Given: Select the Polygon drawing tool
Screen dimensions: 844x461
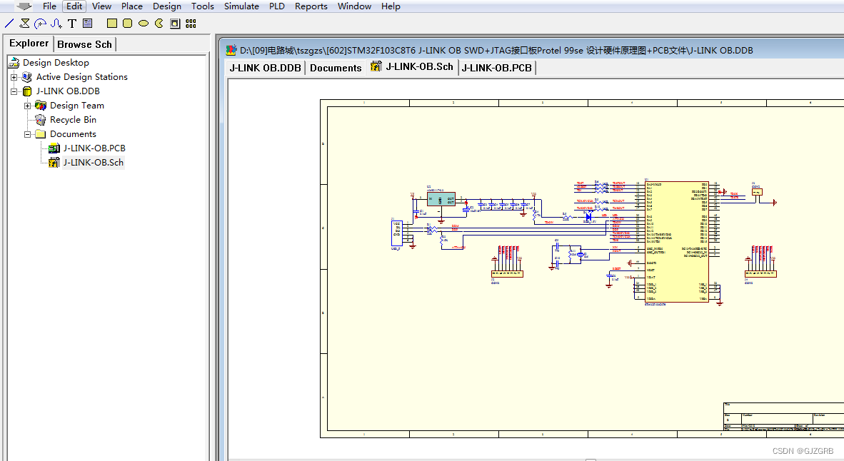Looking at the screenshot, I should tap(25, 23).
